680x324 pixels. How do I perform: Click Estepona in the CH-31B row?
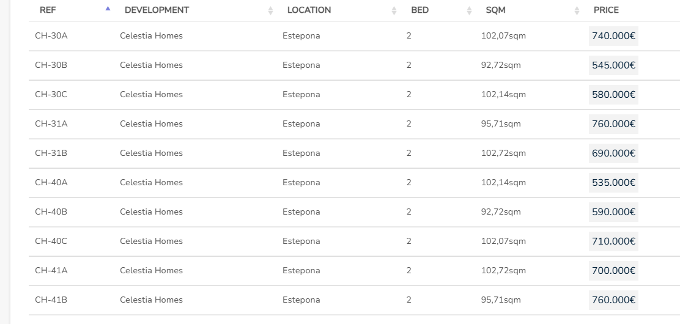[x=301, y=153]
